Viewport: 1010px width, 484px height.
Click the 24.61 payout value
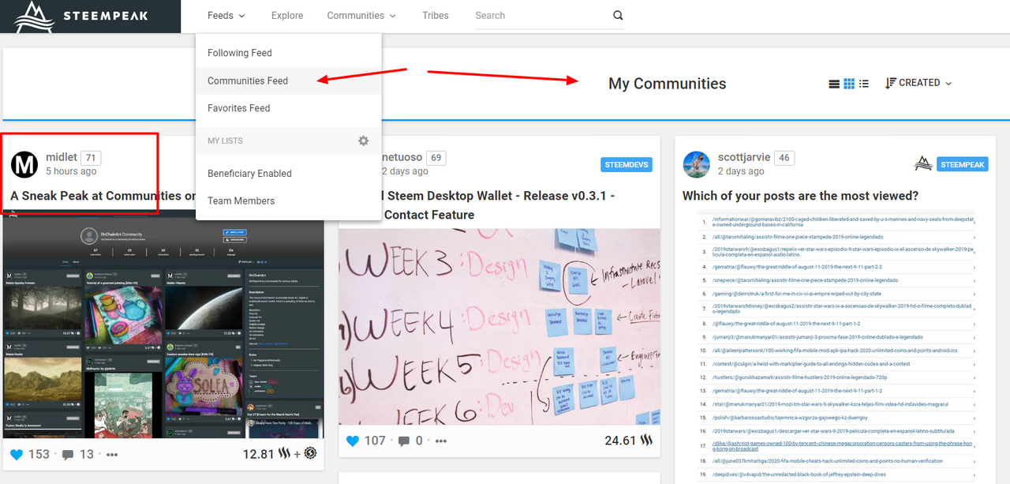click(621, 441)
